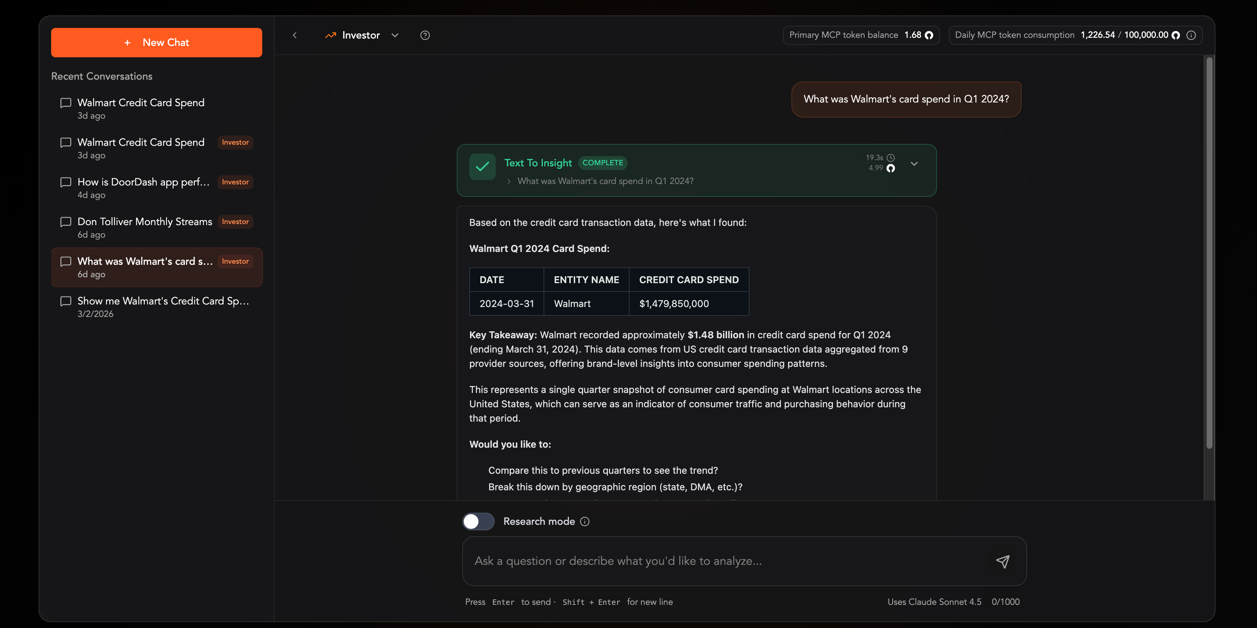
Task: Click the clock icon beside 19.3s
Action: coord(891,158)
